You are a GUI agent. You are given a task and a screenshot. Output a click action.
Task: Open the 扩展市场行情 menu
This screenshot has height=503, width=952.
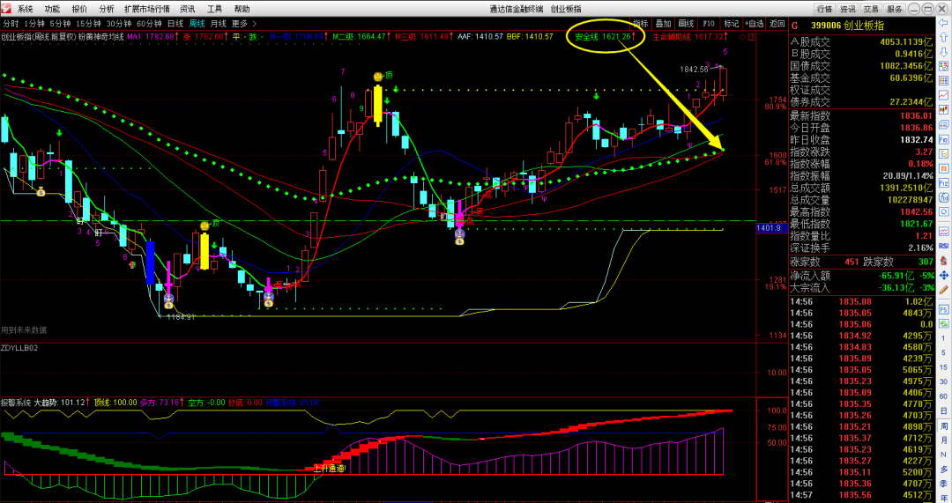point(147,9)
